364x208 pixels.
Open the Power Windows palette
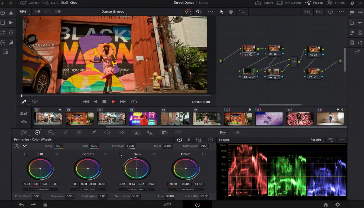pos(107,132)
